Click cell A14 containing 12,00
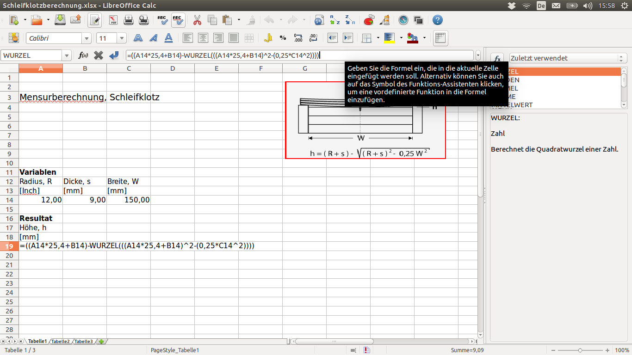 pyautogui.click(x=41, y=200)
